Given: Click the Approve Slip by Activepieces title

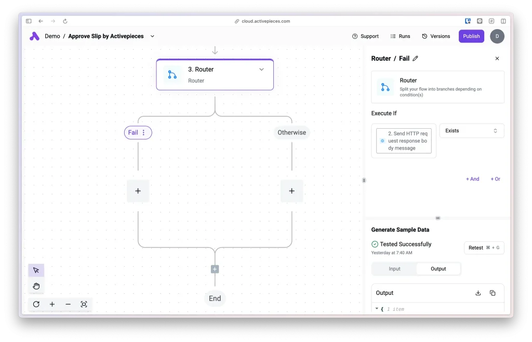Looking at the screenshot, I should pyautogui.click(x=106, y=36).
